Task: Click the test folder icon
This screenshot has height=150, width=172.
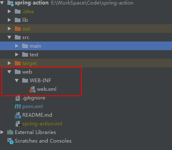Action: [x=25, y=55]
